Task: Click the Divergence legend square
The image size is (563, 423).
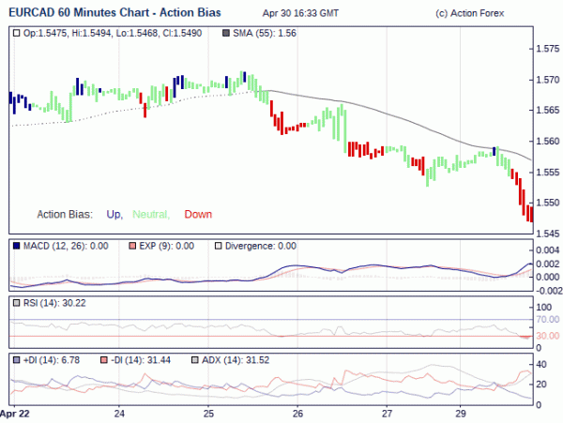Action: [218, 246]
